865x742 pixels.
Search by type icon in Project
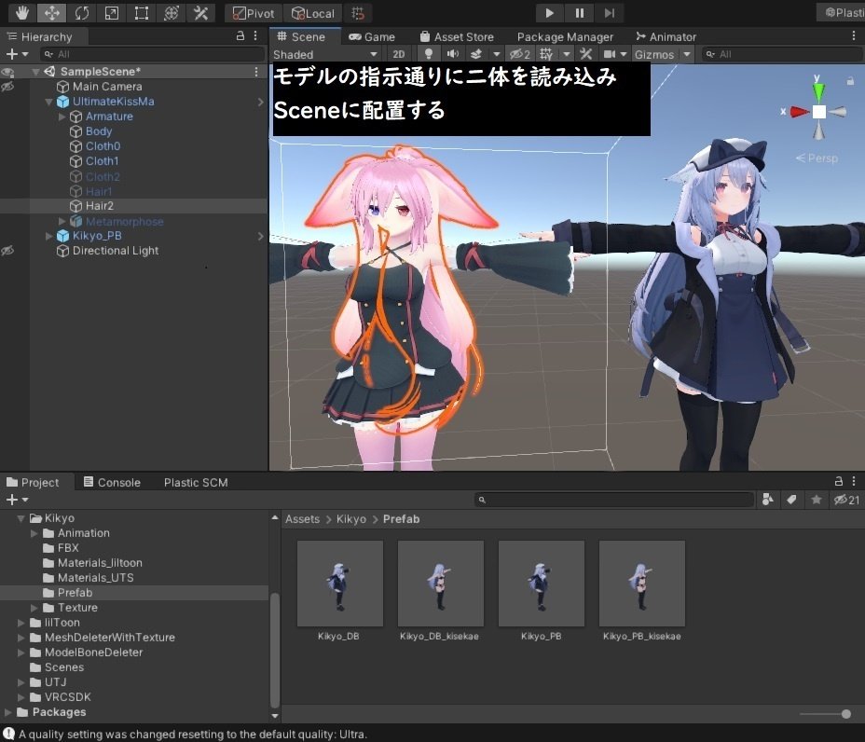[x=767, y=500]
